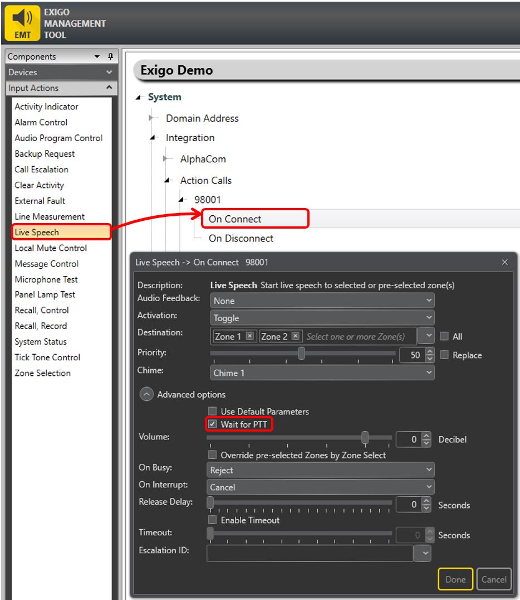Choose Line Measurement in the actions list

pos(50,216)
